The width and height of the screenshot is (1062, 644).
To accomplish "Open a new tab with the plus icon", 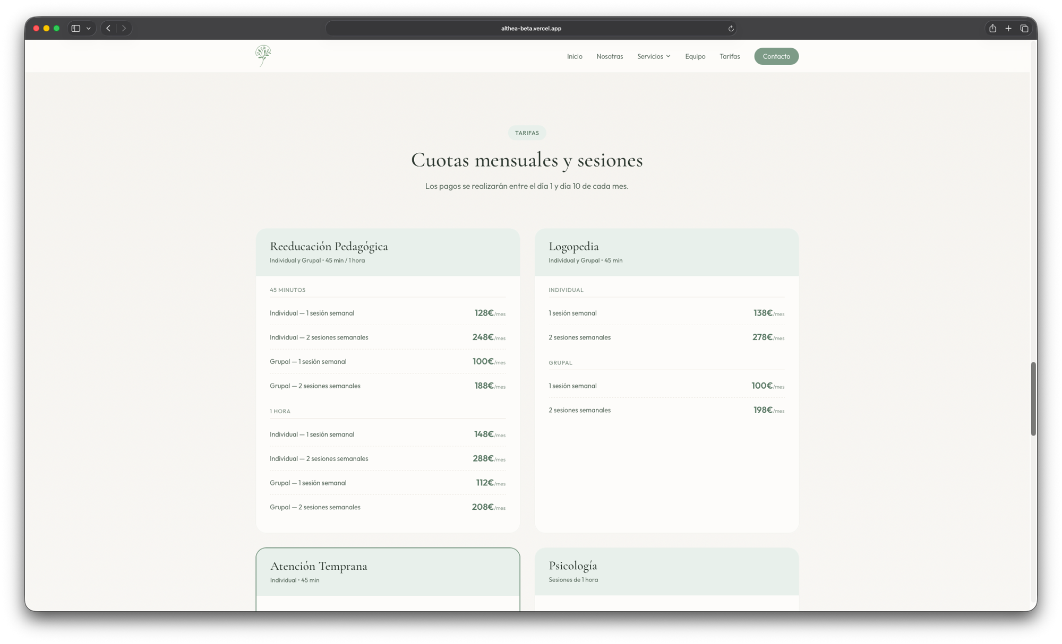I will click(x=1008, y=28).
